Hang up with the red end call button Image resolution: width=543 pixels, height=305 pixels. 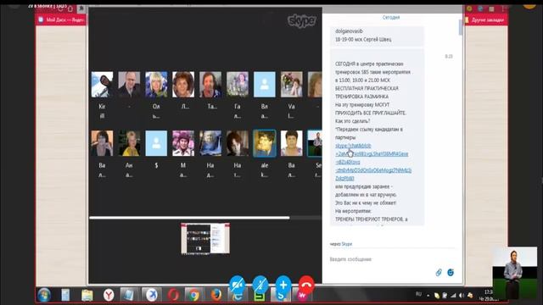coord(306,285)
